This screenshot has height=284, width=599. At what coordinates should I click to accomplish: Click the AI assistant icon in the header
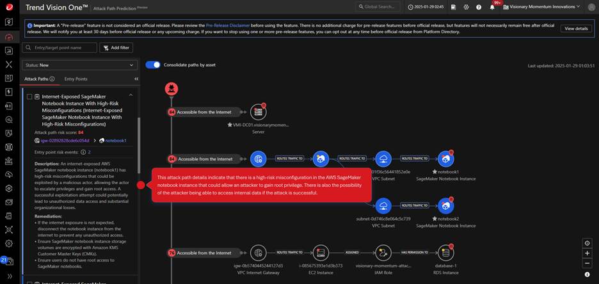pos(466,7)
